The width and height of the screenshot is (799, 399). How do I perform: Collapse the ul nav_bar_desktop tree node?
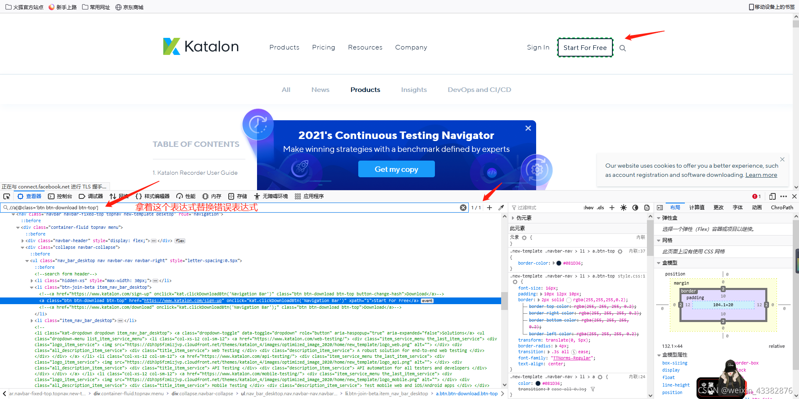point(27,261)
